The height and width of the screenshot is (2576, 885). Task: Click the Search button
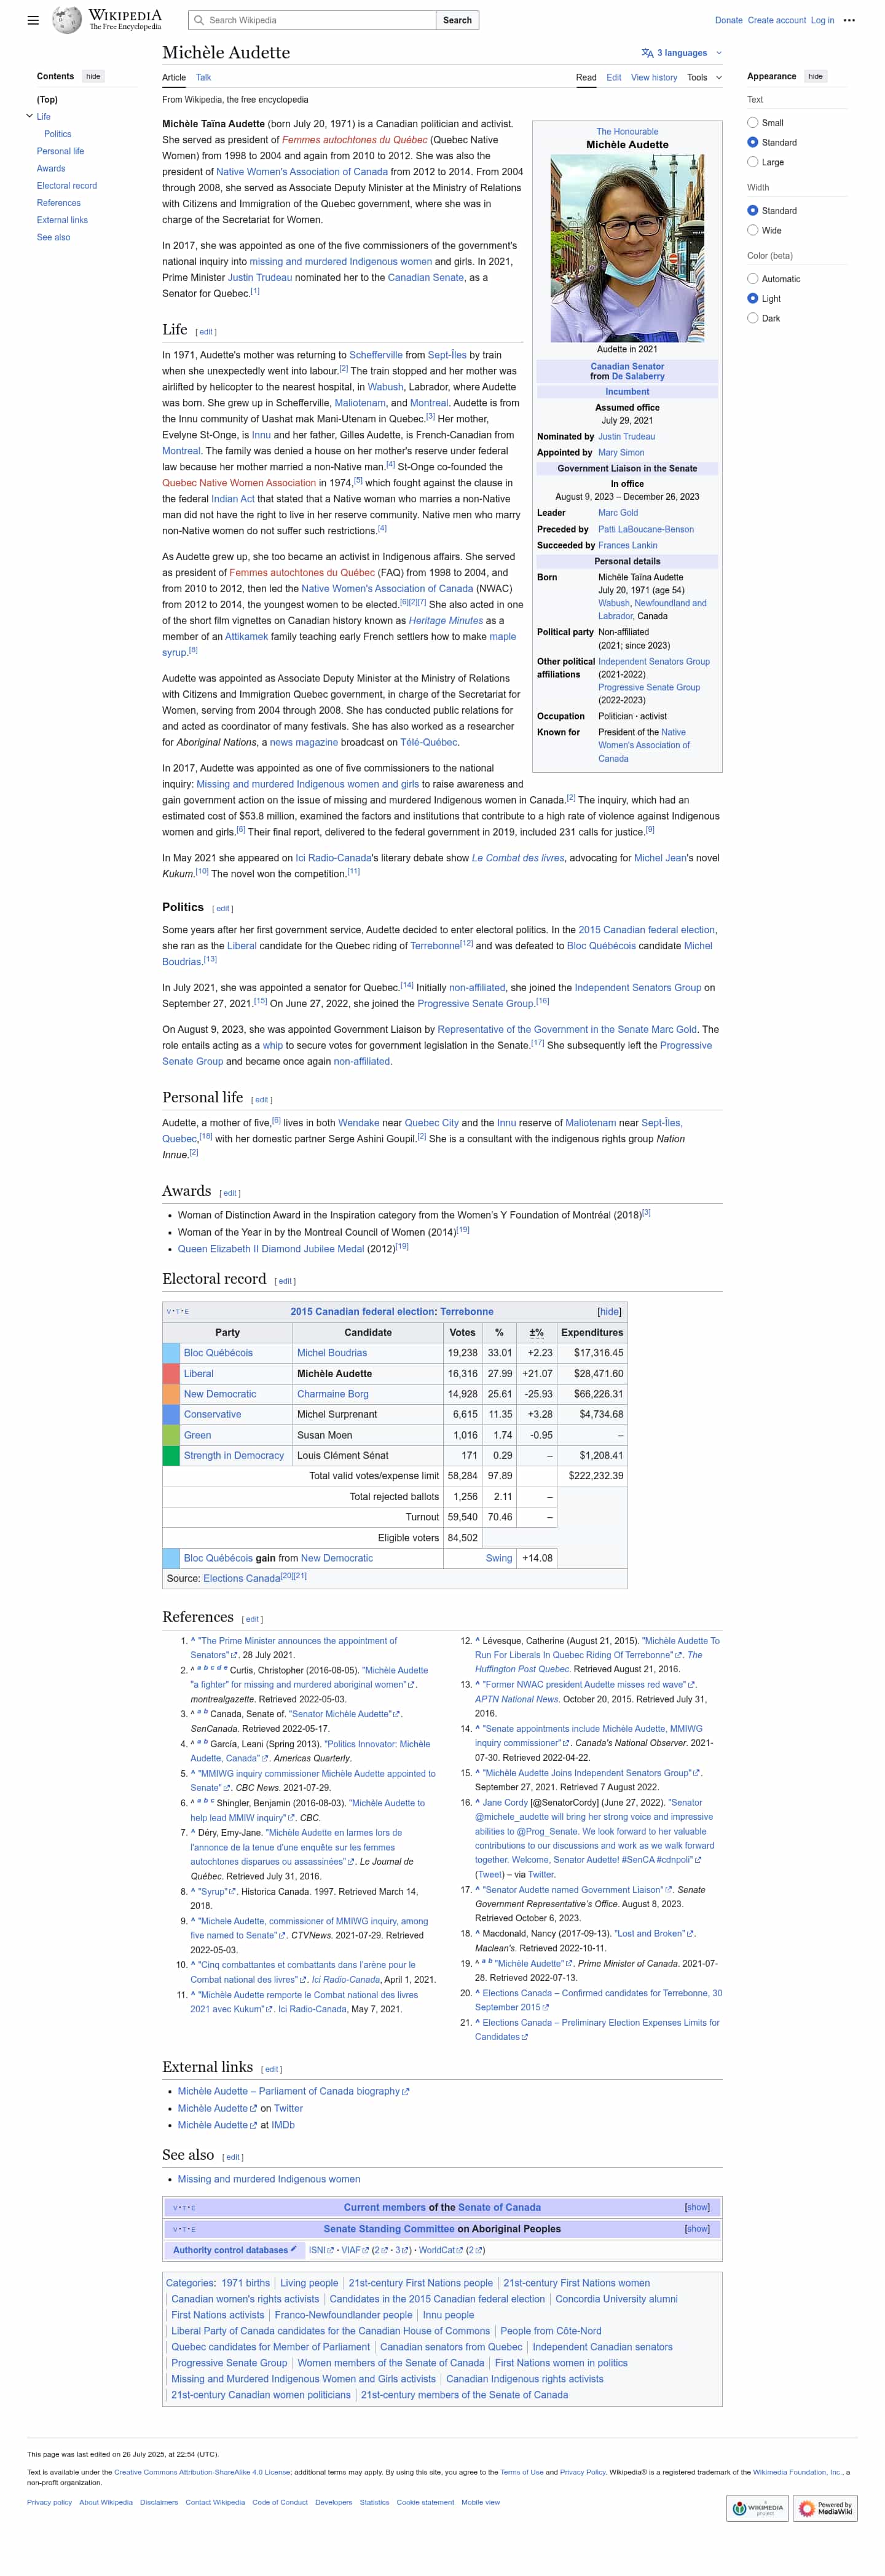coord(457,20)
